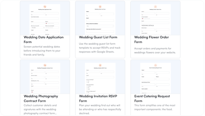Click the logo icon in Wedding Flower Order preview
Screen dimensions: 205x116
tap(156, 7)
